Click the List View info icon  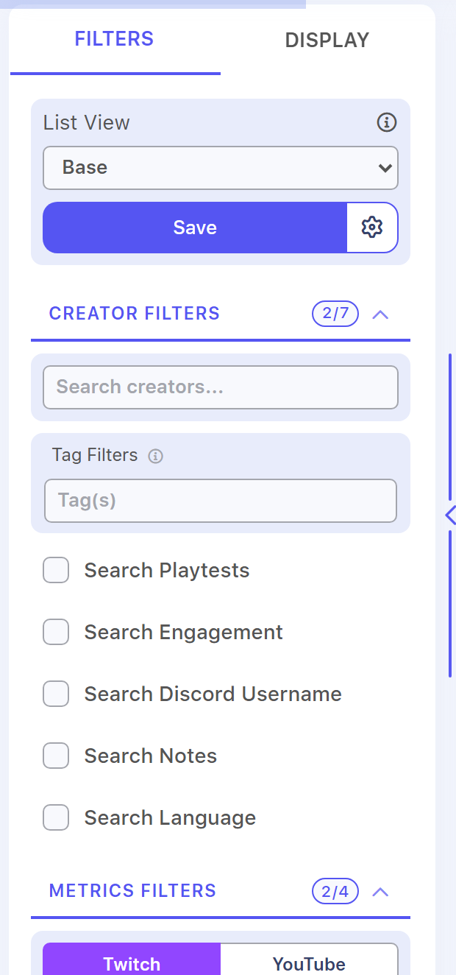(387, 122)
